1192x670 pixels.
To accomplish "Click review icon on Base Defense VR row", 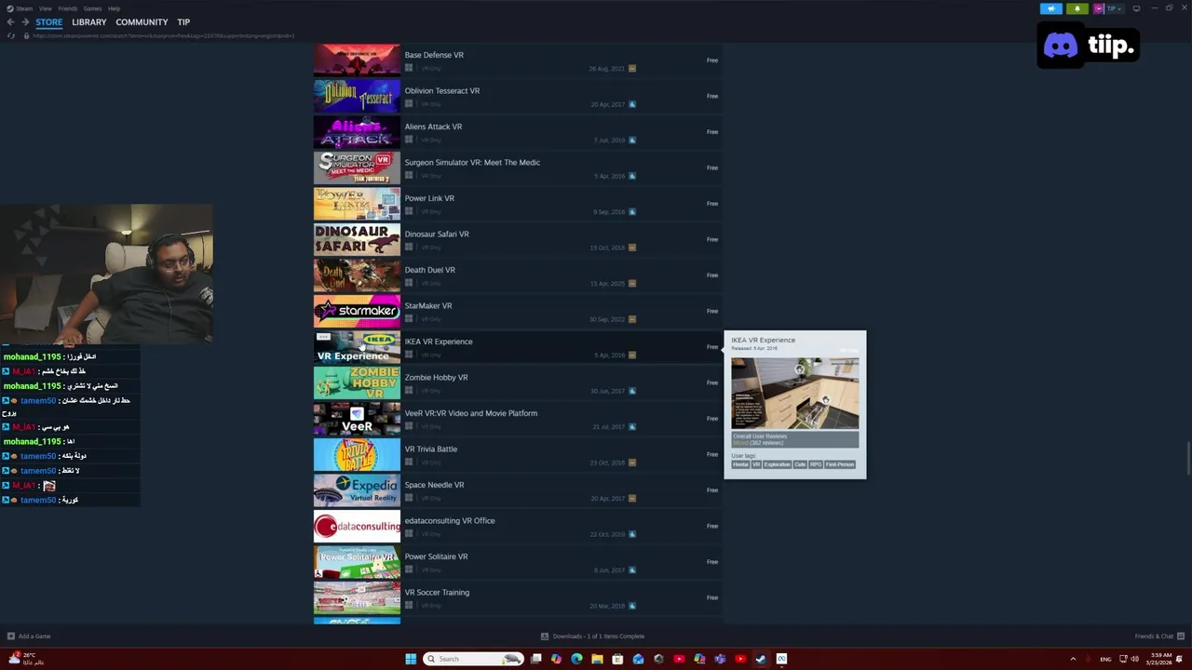I will (x=632, y=69).
